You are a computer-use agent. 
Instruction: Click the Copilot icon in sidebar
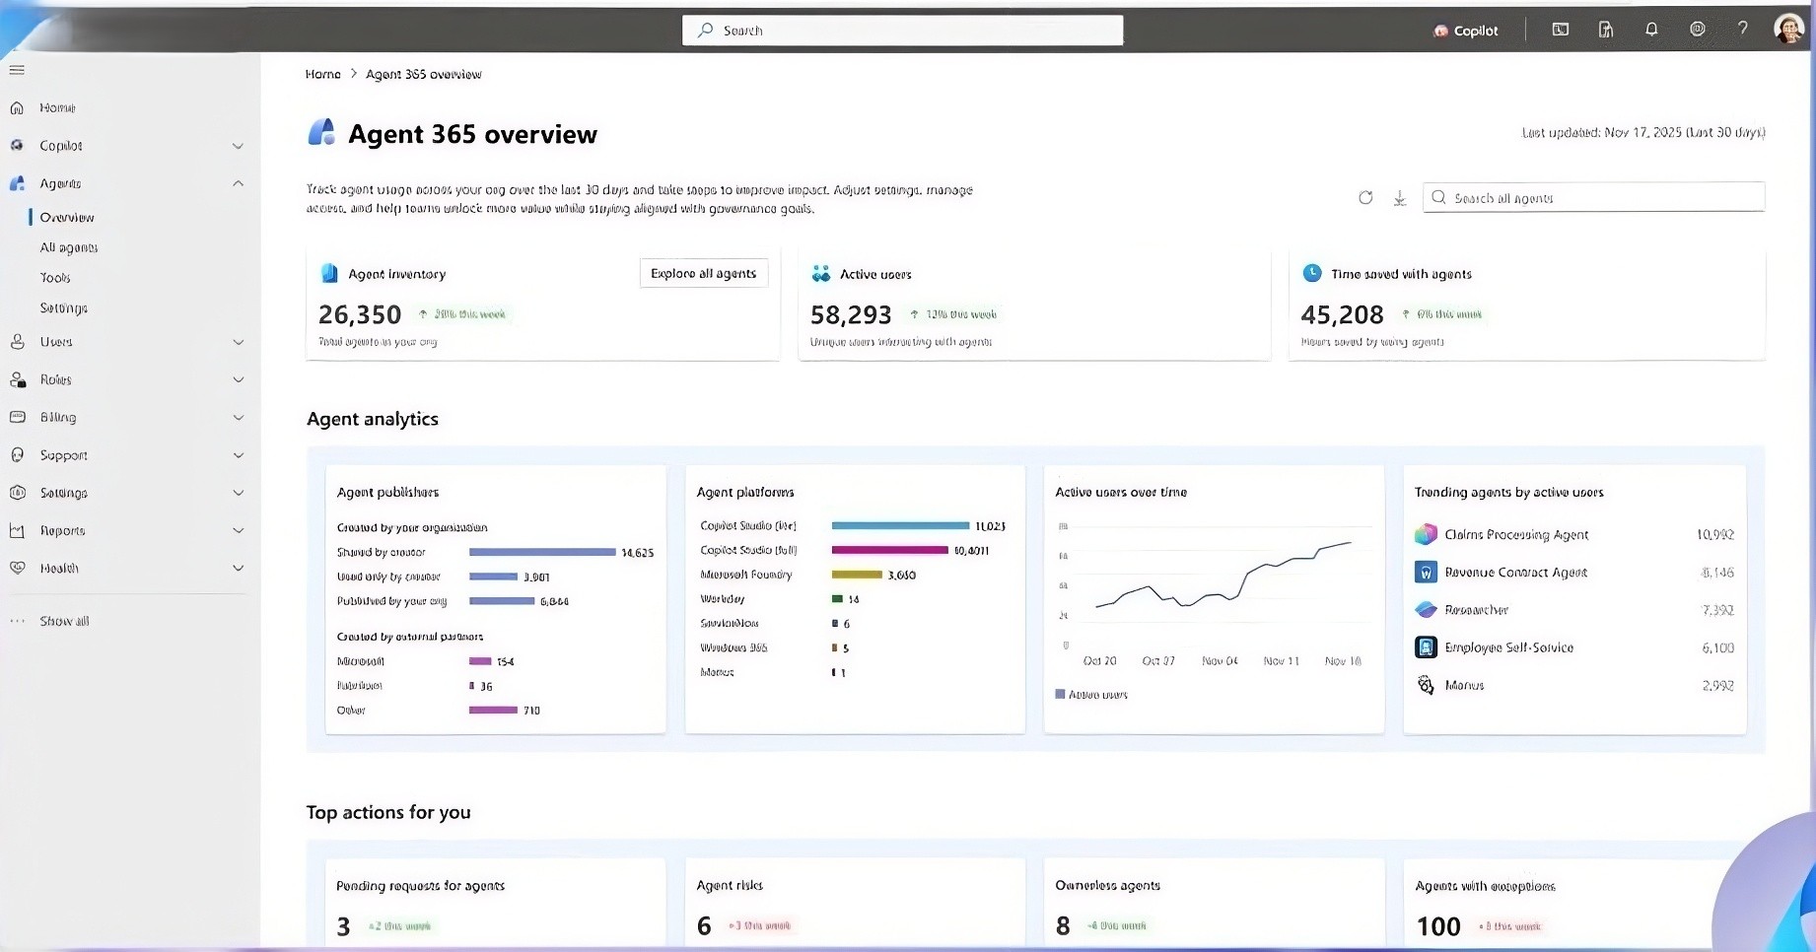(17, 146)
